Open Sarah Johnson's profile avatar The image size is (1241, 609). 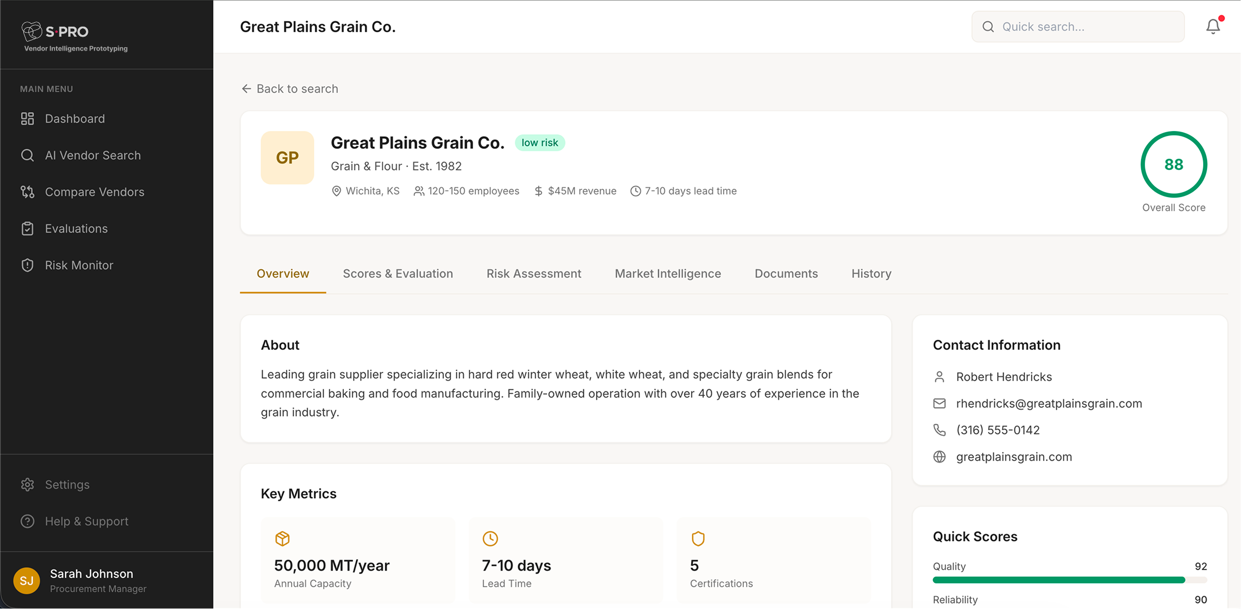(27, 580)
